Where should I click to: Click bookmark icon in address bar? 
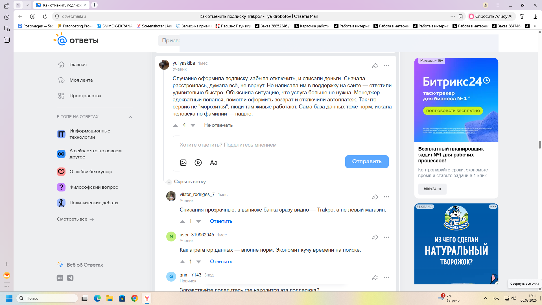click(x=461, y=16)
